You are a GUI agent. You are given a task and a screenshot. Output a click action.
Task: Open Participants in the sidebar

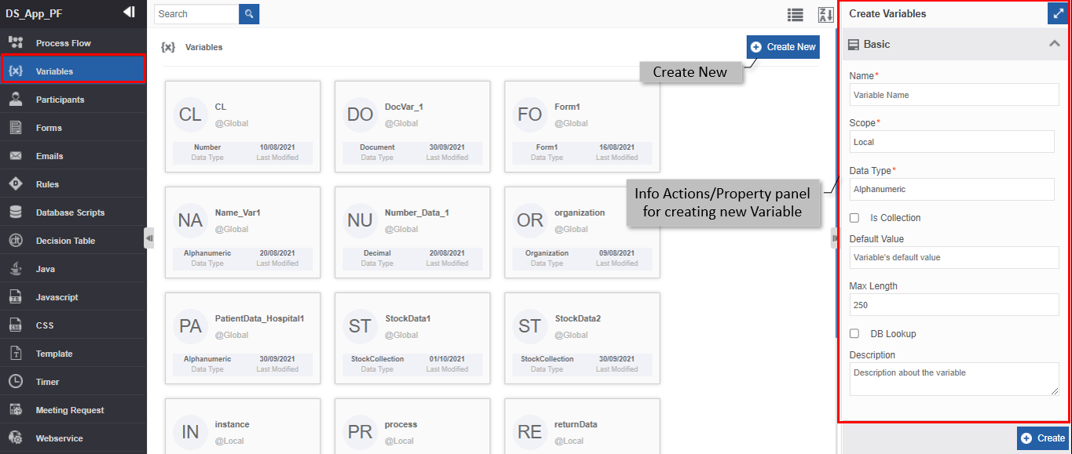click(x=73, y=100)
